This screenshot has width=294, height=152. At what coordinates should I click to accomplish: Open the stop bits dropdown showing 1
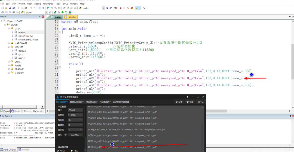[x=75, y=130]
